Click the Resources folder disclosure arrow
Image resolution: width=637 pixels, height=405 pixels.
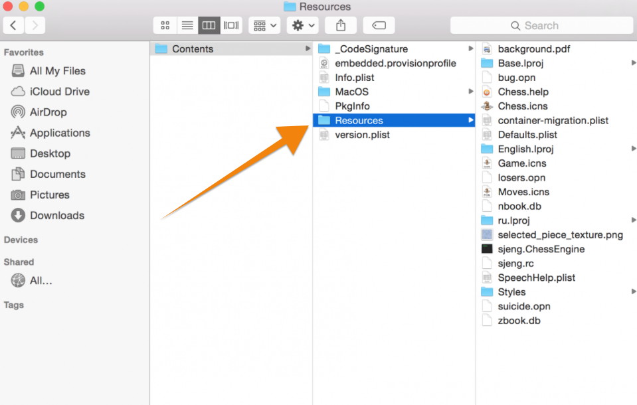click(470, 120)
